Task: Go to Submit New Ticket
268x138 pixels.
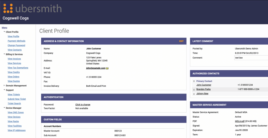Action: [x=17, y=99]
